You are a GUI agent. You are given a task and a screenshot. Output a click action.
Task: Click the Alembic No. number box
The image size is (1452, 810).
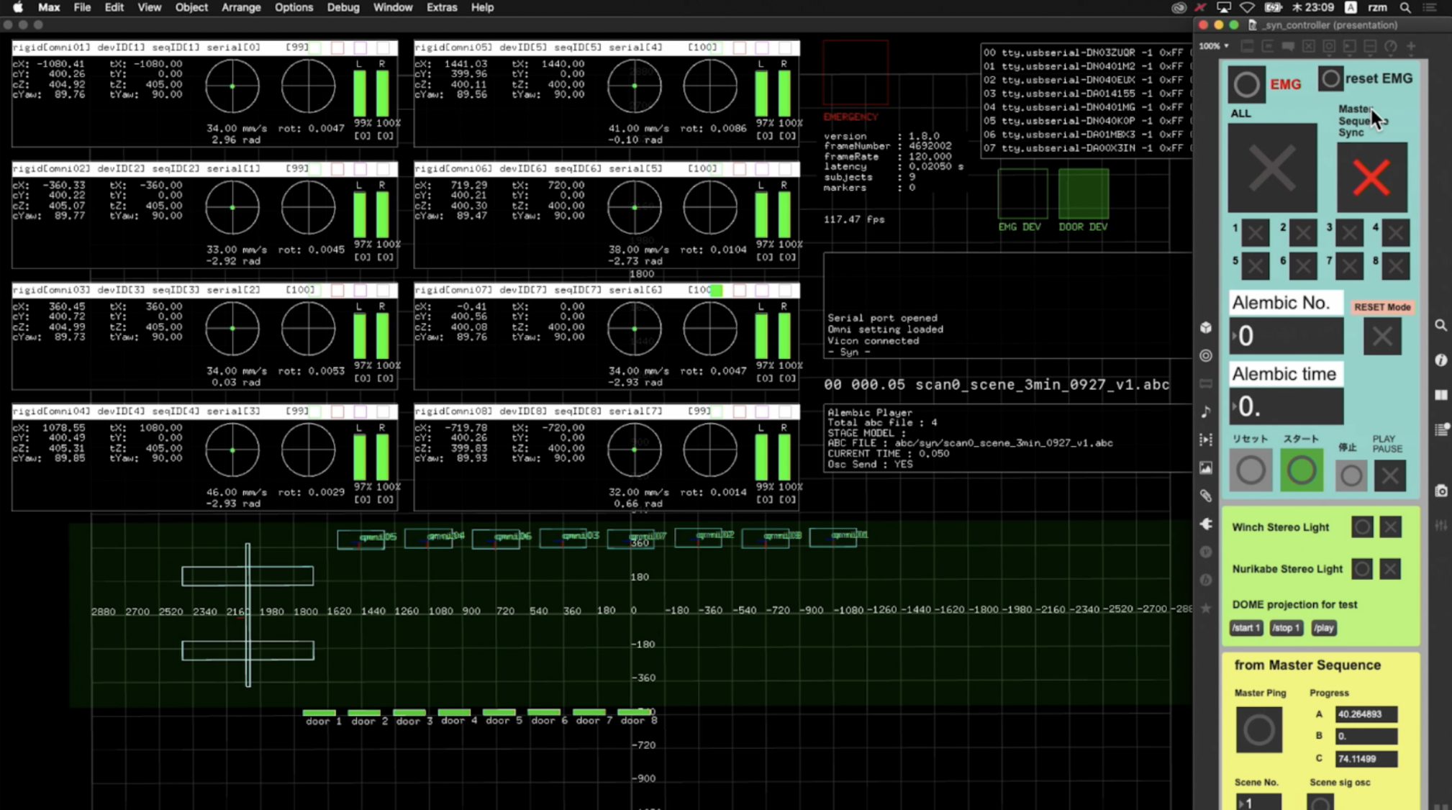point(1287,336)
